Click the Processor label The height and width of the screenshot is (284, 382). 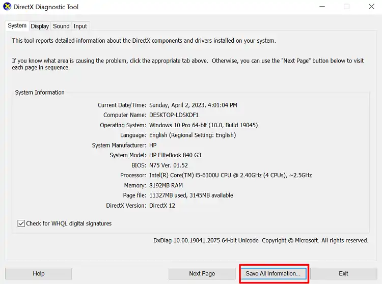click(x=133, y=175)
